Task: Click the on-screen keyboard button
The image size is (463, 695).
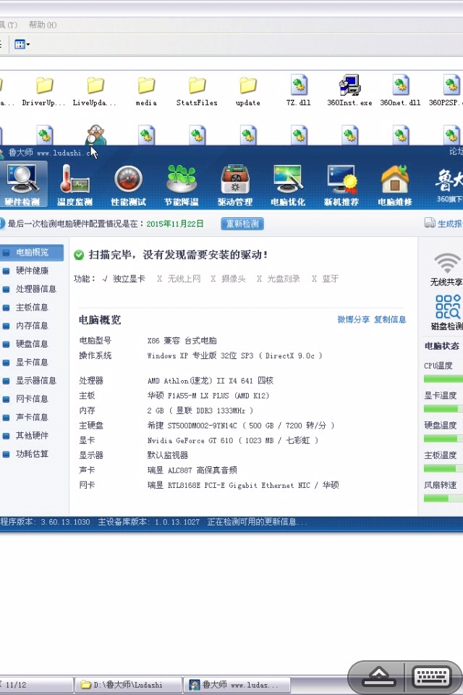Action: (431, 678)
